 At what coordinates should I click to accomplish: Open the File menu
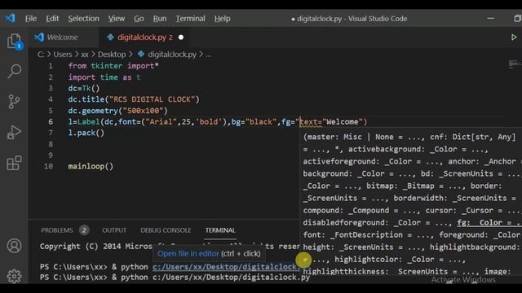[31, 19]
